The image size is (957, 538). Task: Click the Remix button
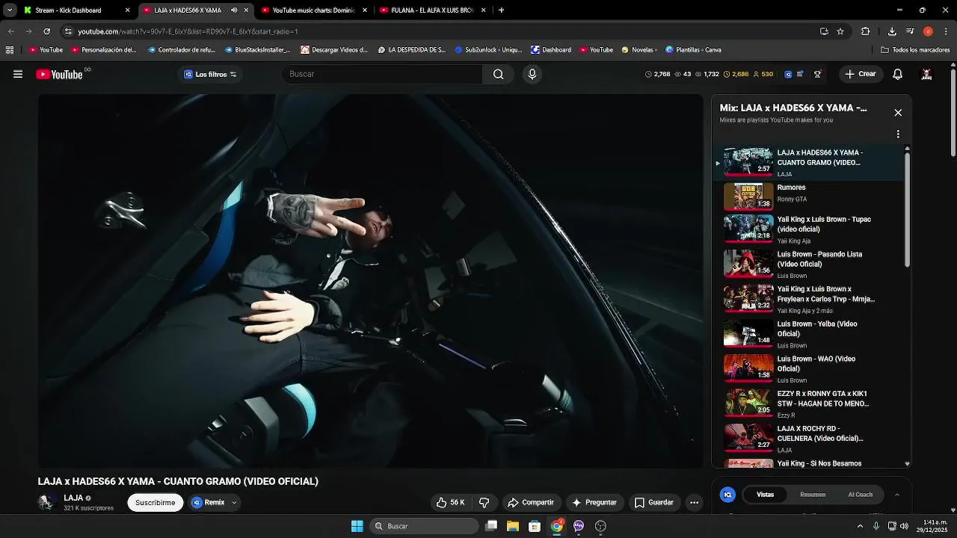point(208,503)
